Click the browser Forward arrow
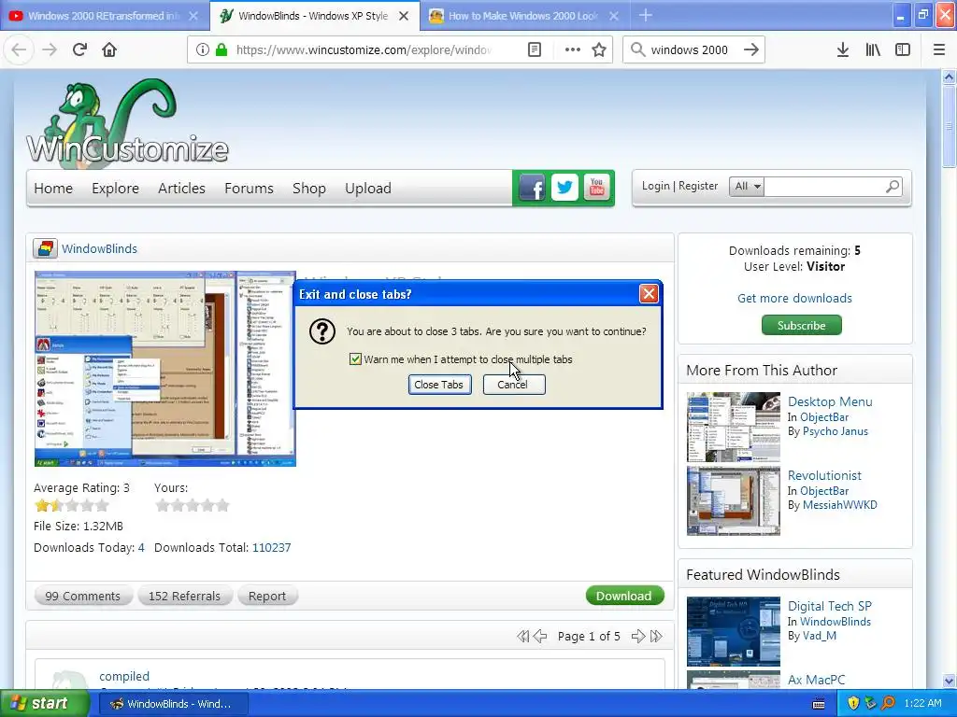Viewport: 957px width, 717px height. (50, 49)
